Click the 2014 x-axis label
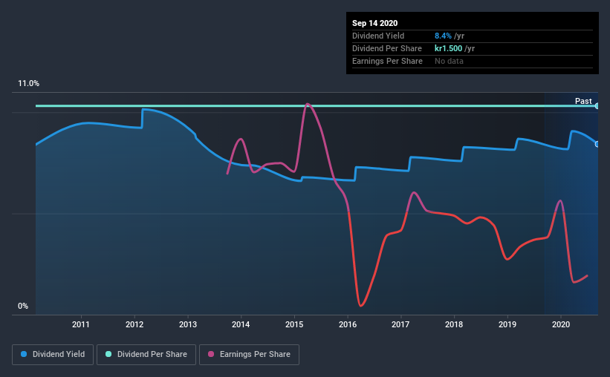 (x=241, y=324)
